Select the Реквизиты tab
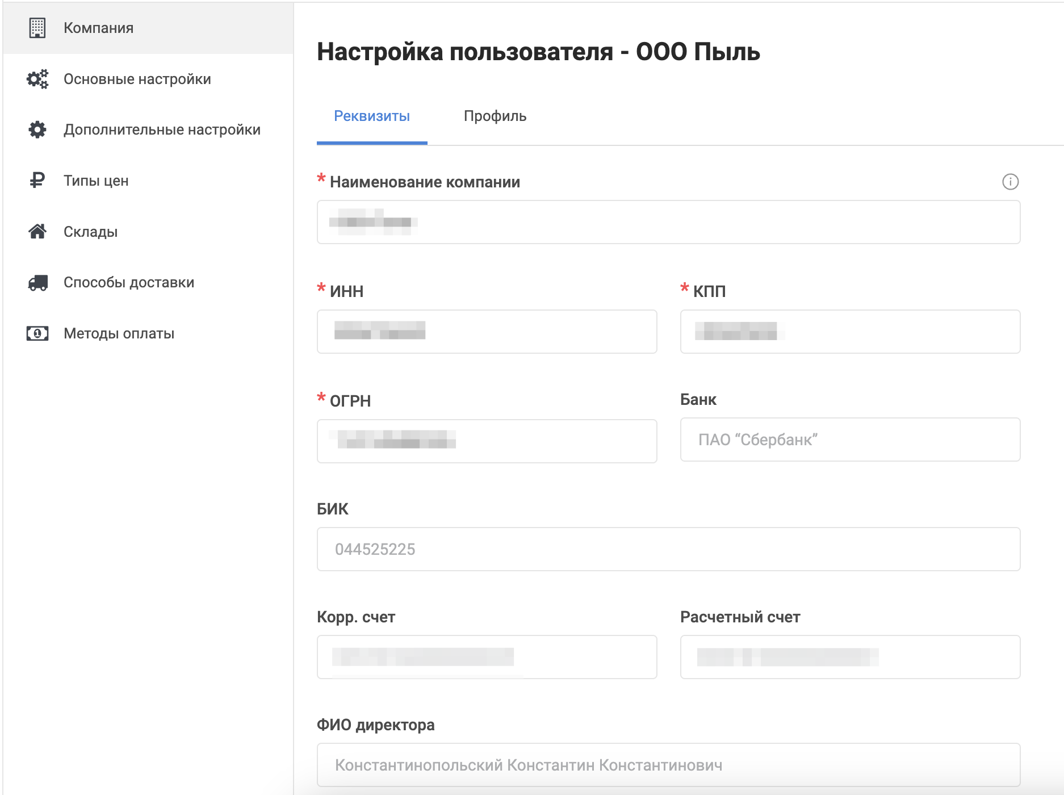Image resolution: width=1064 pixels, height=795 pixels. tap(372, 116)
